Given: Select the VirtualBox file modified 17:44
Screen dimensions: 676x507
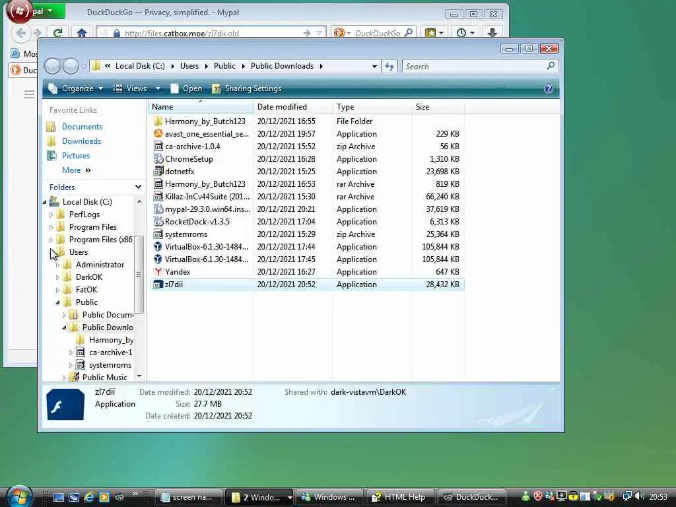Looking at the screenshot, I should pos(307,247).
